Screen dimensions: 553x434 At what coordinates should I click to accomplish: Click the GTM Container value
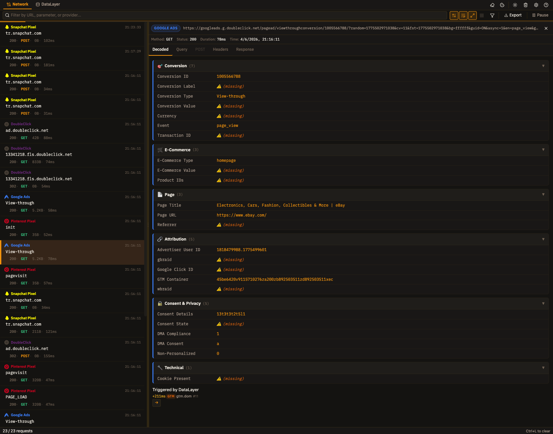pyautogui.click(x=275, y=279)
